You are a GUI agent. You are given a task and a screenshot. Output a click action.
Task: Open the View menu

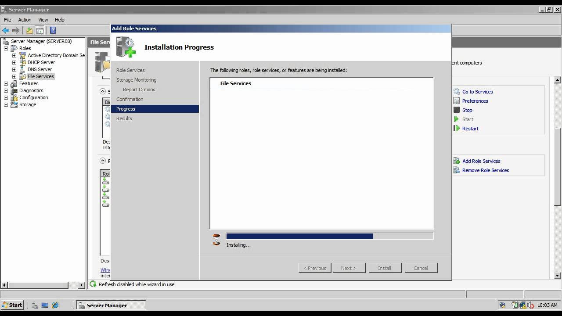coord(43,20)
